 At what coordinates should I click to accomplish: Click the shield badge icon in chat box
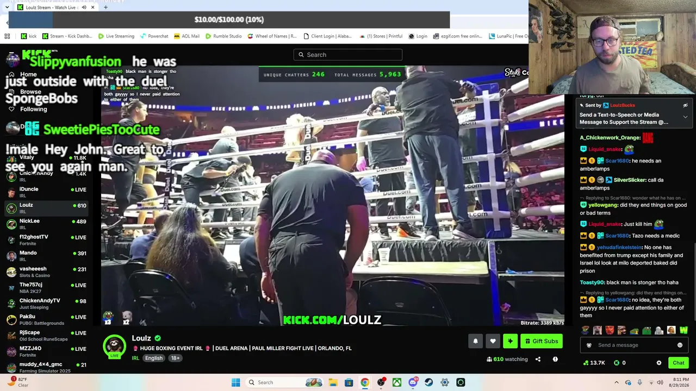[589, 345]
